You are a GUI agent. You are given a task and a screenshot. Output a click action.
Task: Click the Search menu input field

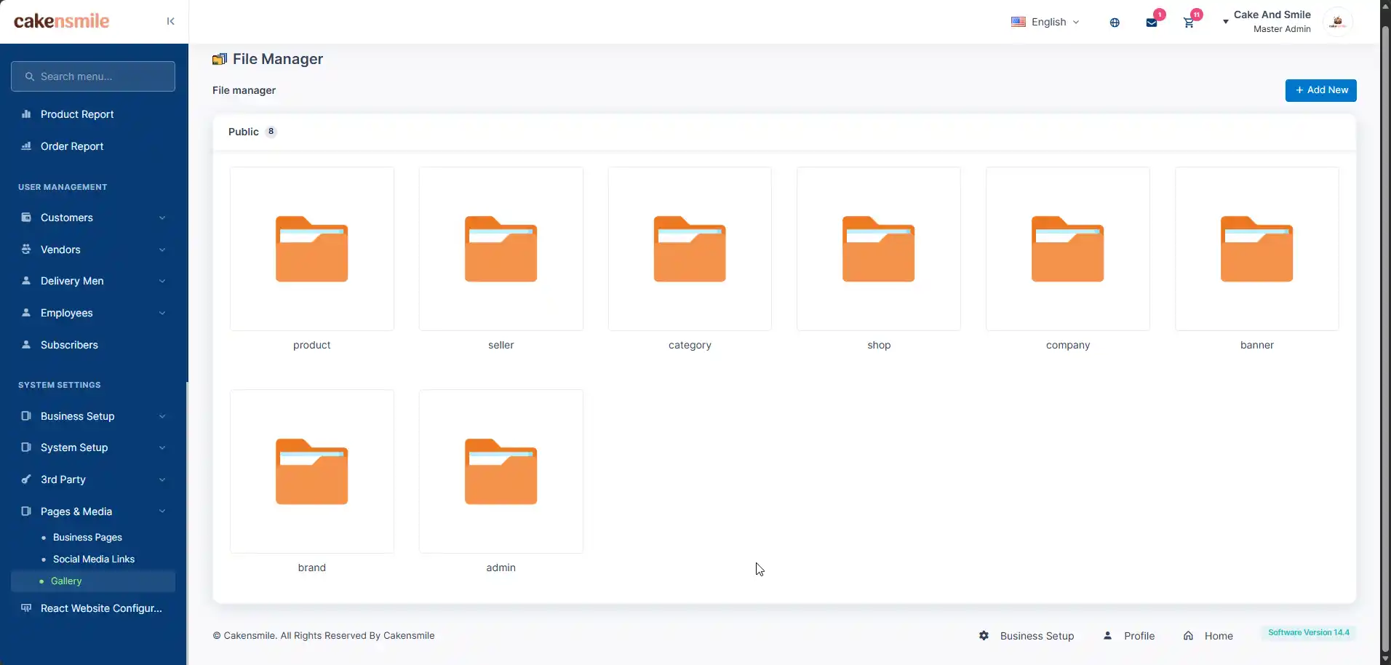coord(93,76)
